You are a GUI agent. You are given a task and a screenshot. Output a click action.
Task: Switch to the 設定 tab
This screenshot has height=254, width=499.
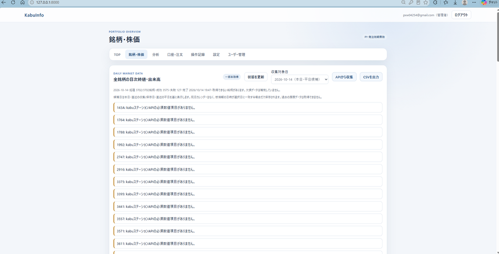(x=216, y=54)
